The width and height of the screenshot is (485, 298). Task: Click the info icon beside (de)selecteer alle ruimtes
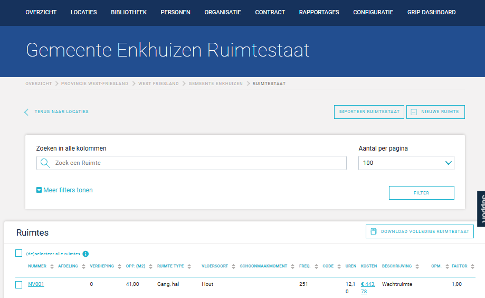(85, 254)
